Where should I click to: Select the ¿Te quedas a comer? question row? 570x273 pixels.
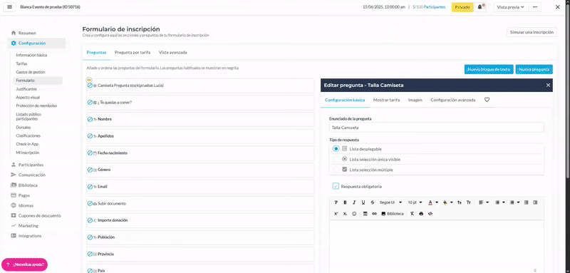200,103
